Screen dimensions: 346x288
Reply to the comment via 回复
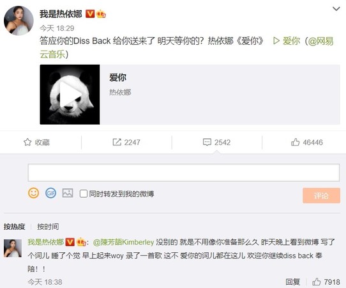[x=293, y=282]
